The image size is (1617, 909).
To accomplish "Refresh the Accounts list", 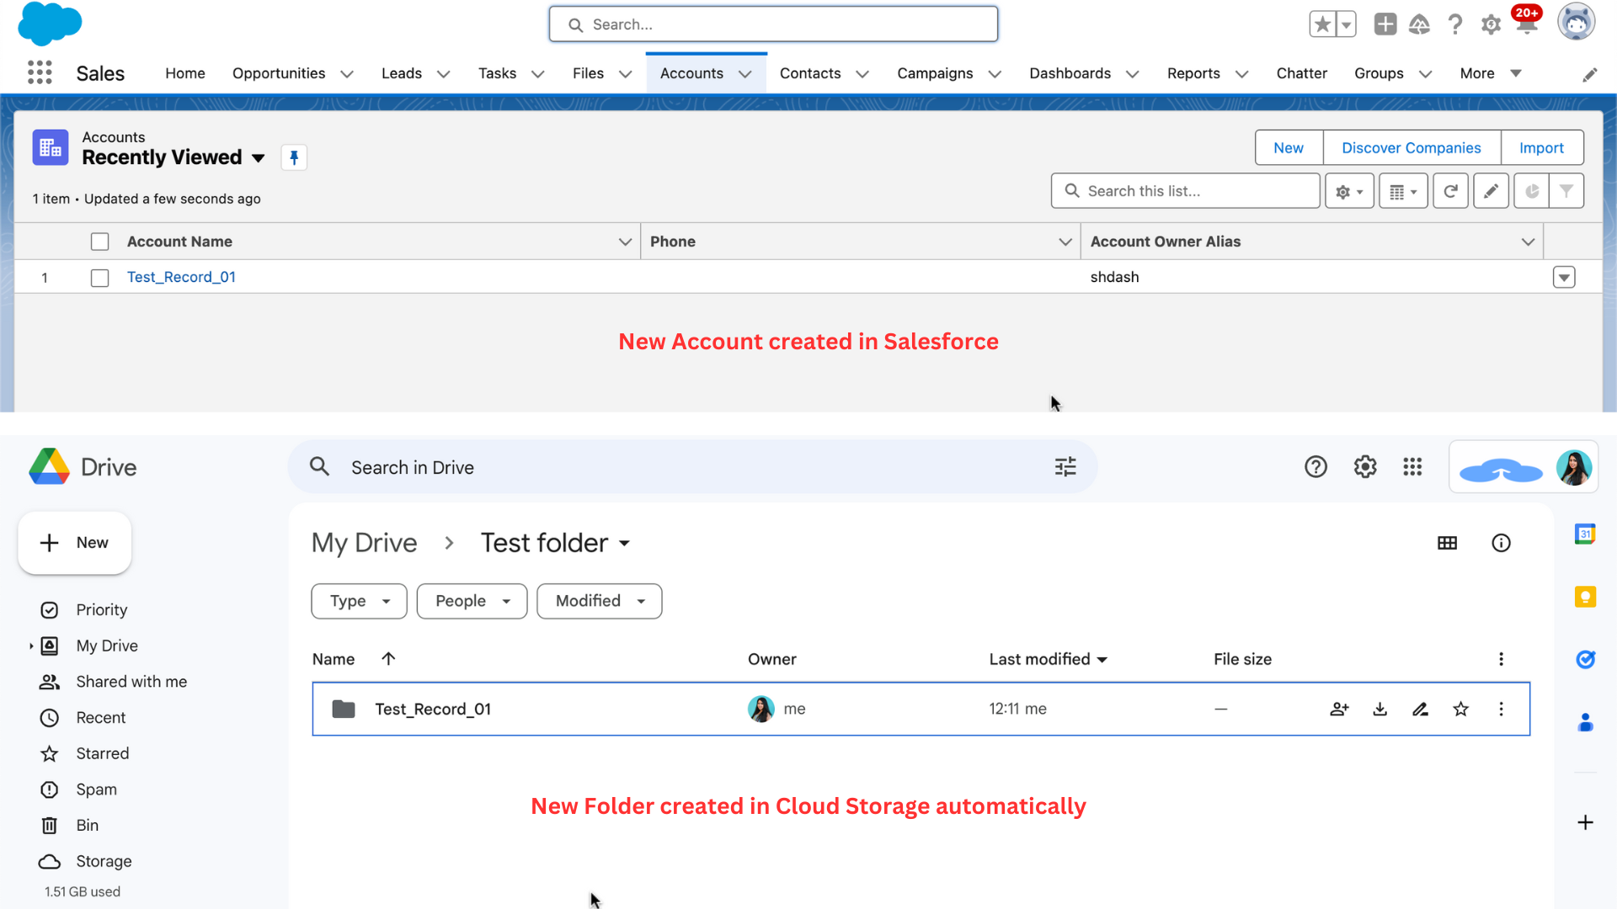I will pyautogui.click(x=1450, y=190).
